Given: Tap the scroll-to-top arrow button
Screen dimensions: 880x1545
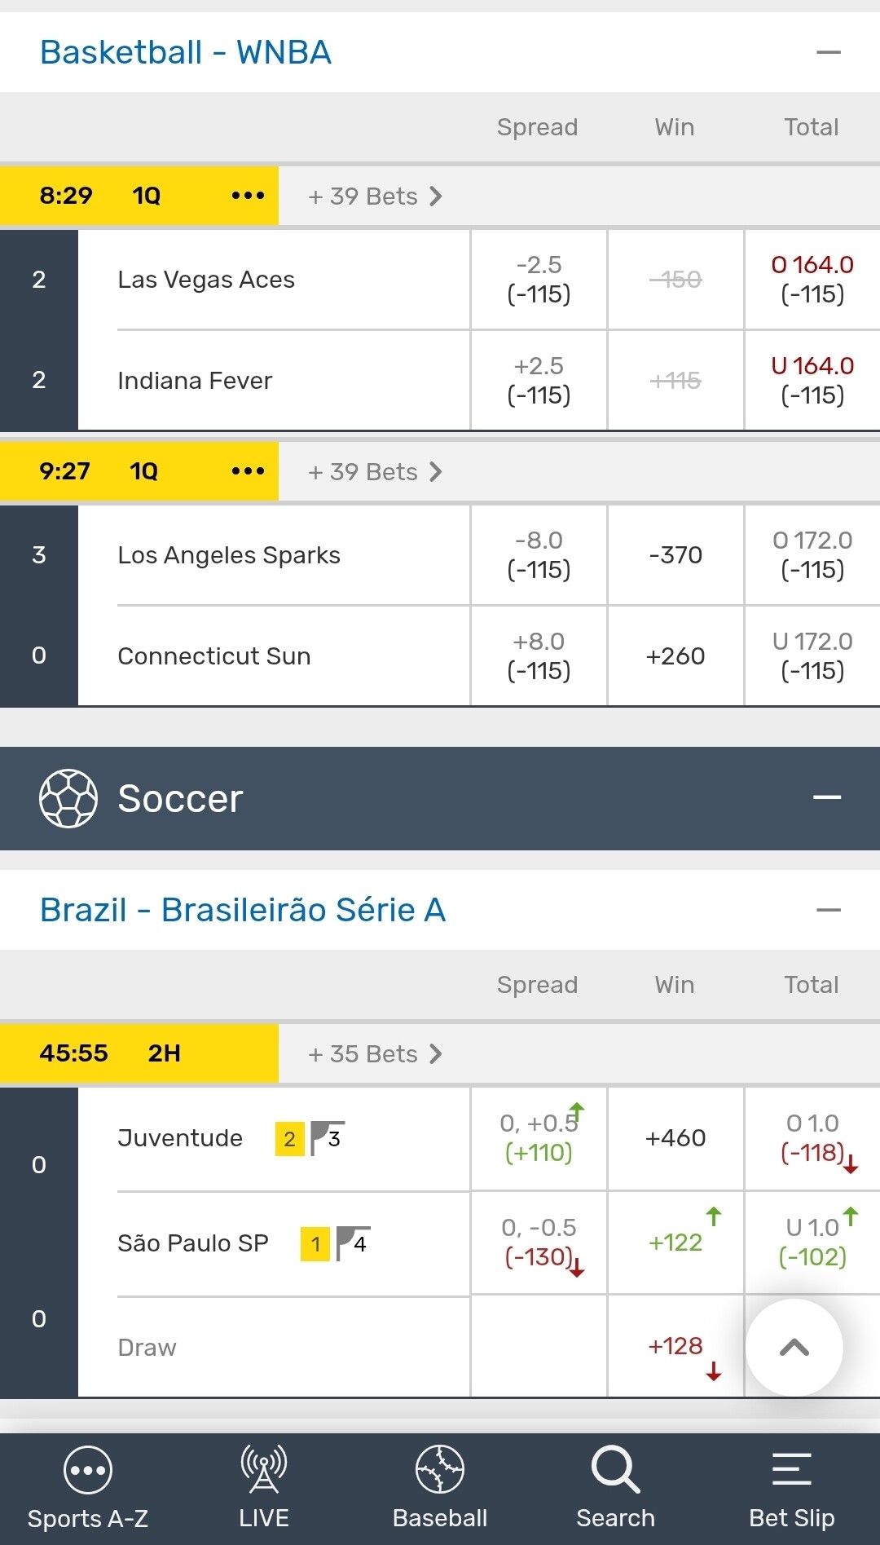Looking at the screenshot, I should (x=794, y=1347).
